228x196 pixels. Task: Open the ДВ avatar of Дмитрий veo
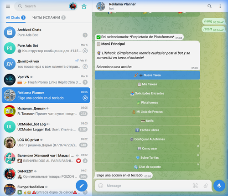[x=10, y=64]
